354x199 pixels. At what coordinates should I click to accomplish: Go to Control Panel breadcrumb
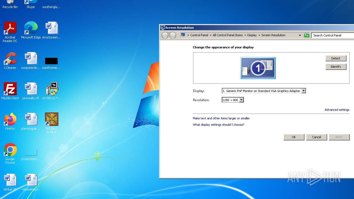coord(199,35)
